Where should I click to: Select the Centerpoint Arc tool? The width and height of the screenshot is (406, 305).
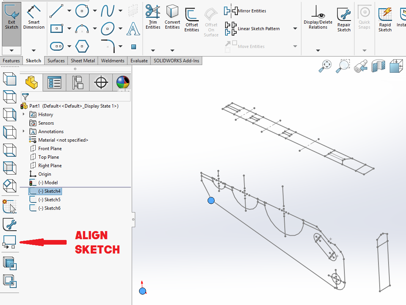[x=82, y=29]
